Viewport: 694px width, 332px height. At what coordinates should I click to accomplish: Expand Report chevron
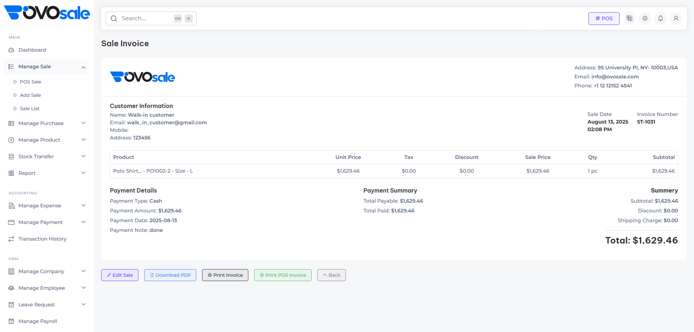83,173
